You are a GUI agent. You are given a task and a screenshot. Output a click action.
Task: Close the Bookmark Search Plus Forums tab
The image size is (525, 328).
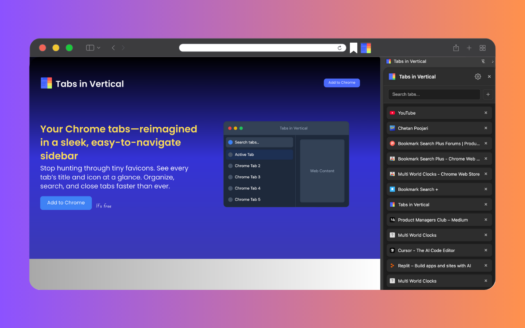pyautogui.click(x=486, y=143)
